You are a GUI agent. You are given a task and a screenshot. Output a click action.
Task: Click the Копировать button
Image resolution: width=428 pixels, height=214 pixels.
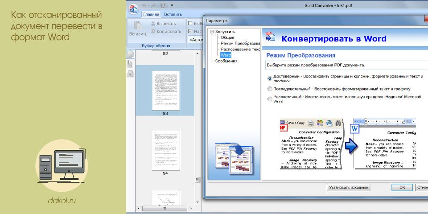tap(166, 31)
